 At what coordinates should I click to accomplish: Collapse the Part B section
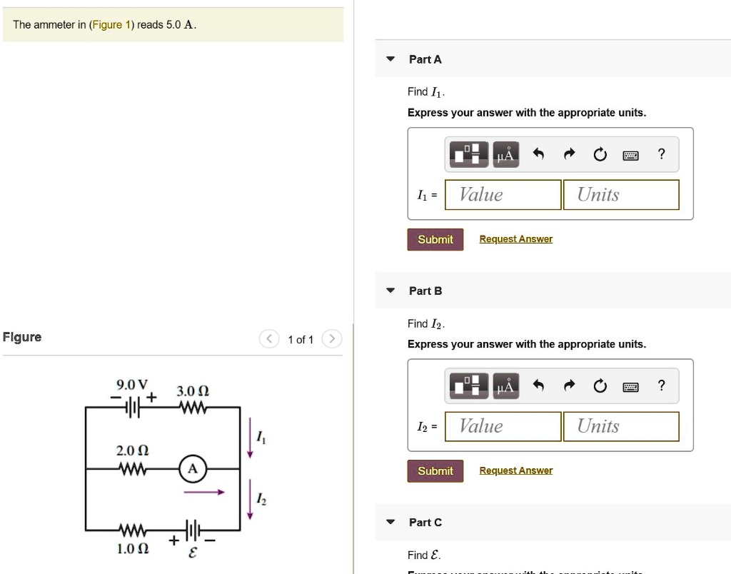pyautogui.click(x=390, y=291)
